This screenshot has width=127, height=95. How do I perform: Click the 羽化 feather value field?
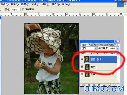point(16,10)
